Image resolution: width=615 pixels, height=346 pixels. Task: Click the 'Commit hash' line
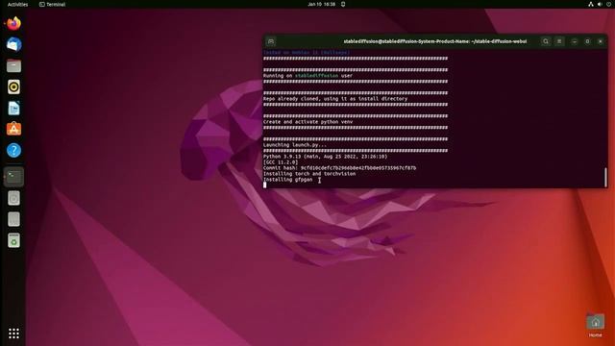[x=339, y=168]
